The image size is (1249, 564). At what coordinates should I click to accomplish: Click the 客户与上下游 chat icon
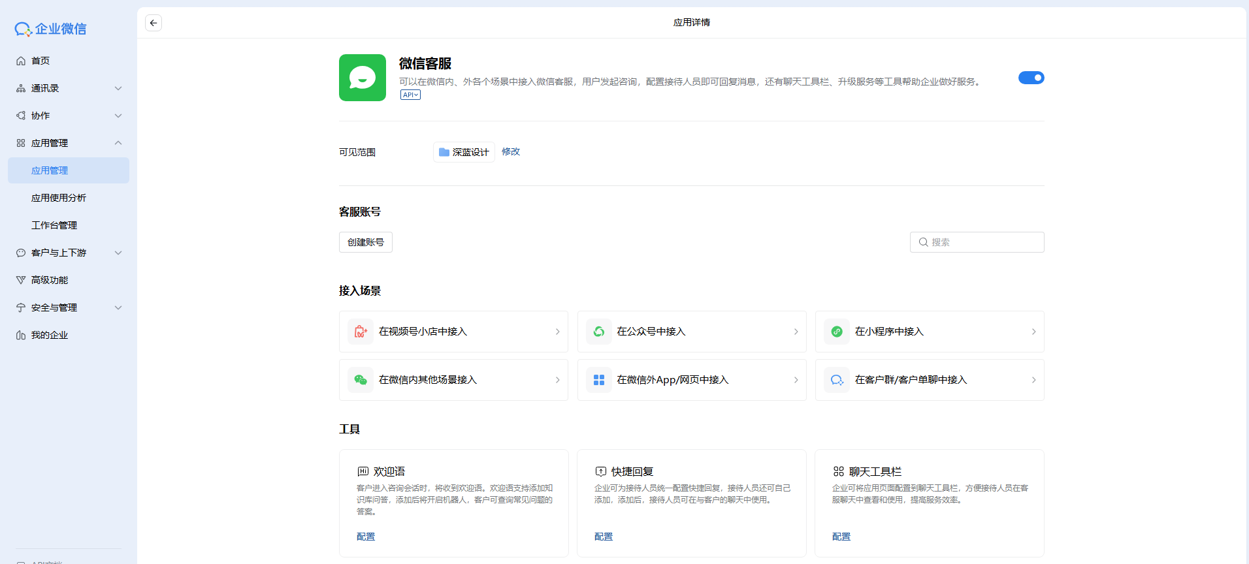click(x=21, y=253)
